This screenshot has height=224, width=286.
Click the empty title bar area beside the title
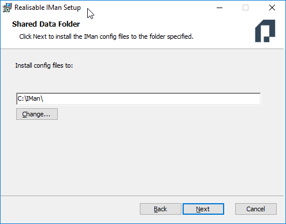pyautogui.click(x=150, y=8)
